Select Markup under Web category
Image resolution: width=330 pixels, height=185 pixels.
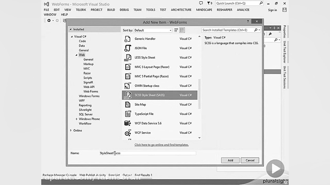(x=88, y=64)
